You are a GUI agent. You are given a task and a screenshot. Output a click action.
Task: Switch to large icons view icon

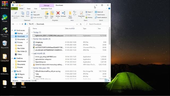coord(109,81)
